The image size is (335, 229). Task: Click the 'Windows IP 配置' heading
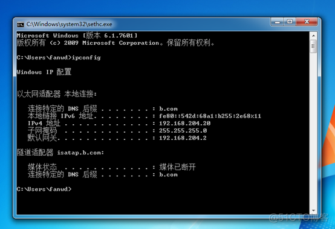pos(44,72)
